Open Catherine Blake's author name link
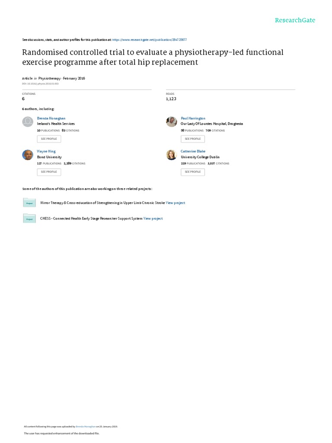The width and height of the screenshot is (332, 443). pyautogui.click(x=193, y=151)
